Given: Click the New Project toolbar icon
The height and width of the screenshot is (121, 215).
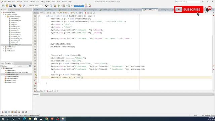Looking at the screenshot, I should pos(7,6).
